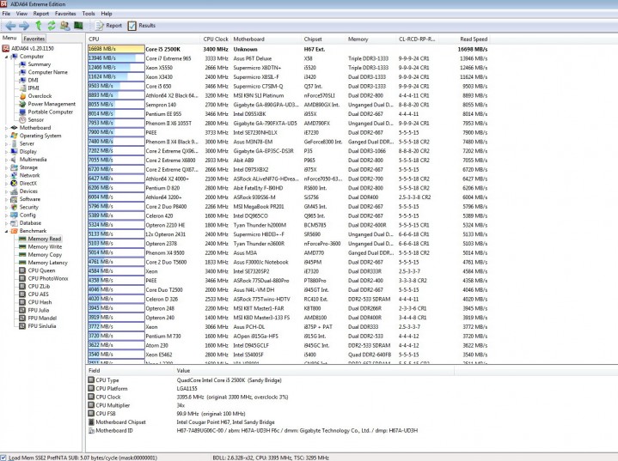Toggle the status bar checkbox
The height and width of the screenshot is (461, 618).
[3, 458]
